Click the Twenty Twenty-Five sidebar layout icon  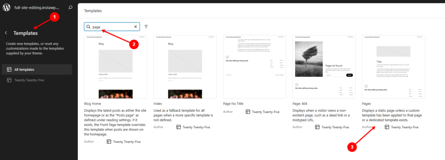[9, 80]
